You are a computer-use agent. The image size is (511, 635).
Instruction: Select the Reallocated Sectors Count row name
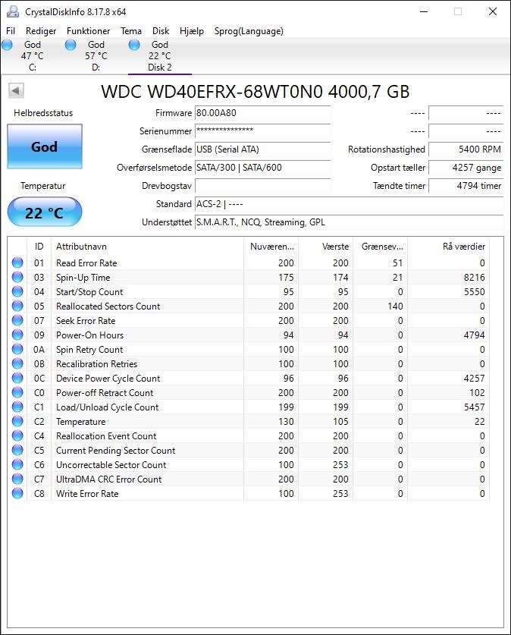pos(108,306)
